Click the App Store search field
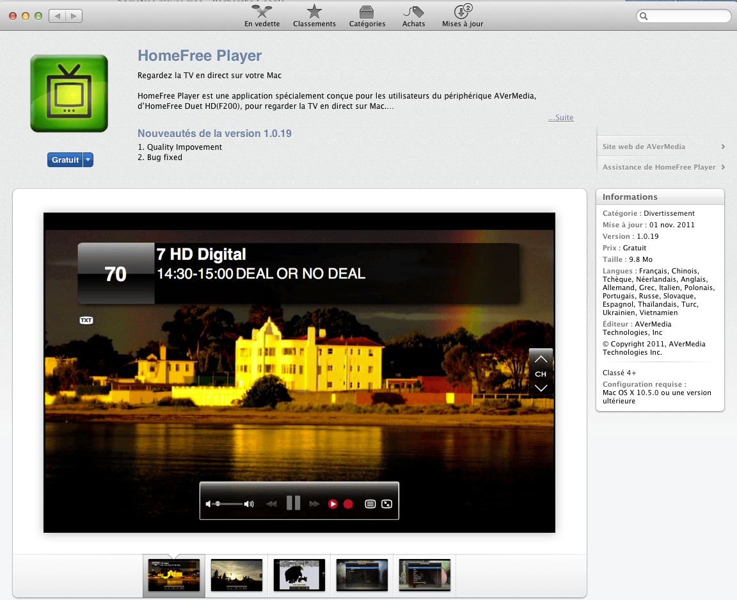The height and width of the screenshot is (600, 737). [x=683, y=16]
